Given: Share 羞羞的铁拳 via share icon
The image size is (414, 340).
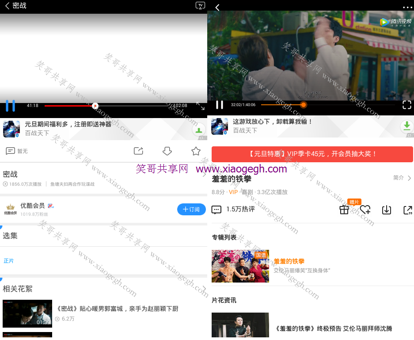Looking at the screenshot, I should [408, 210].
